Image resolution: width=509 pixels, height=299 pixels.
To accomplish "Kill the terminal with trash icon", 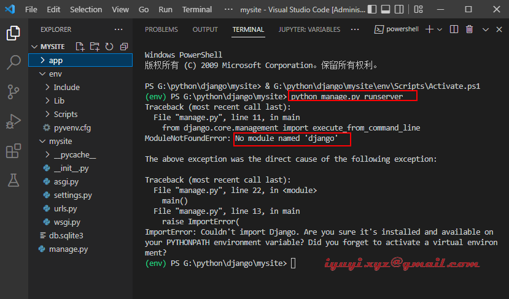I will [x=469, y=29].
